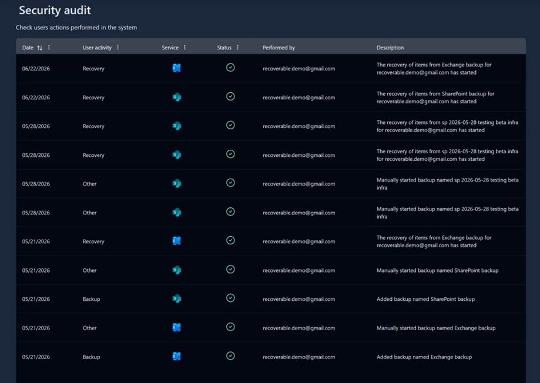Screen dimensions: 540x383
Task: Click status checkmark for Added Exchange backup row
Action: tap(230, 356)
